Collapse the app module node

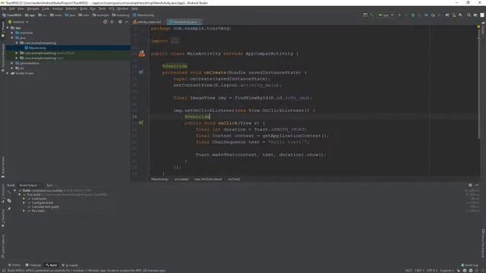pyautogui.click(x=8, y=27)
